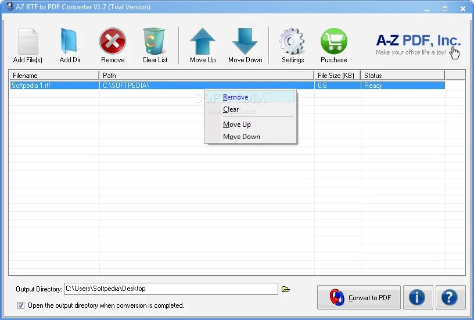
Task: Click the Status column header
Action: pyautogui.click(x=403, y=76)
